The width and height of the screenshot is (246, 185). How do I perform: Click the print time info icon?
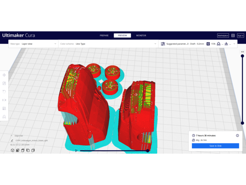(x=237, y=135)
